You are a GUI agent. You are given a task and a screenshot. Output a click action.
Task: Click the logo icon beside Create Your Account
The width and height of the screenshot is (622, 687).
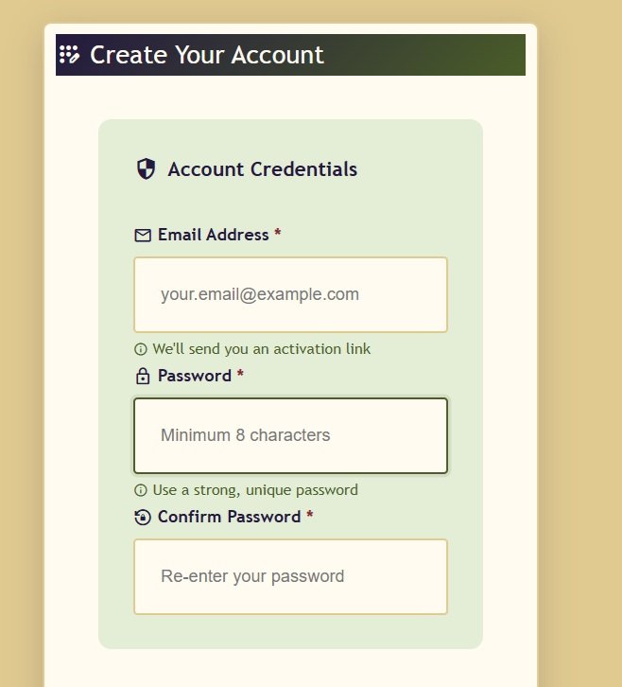[x=70, y=54]
